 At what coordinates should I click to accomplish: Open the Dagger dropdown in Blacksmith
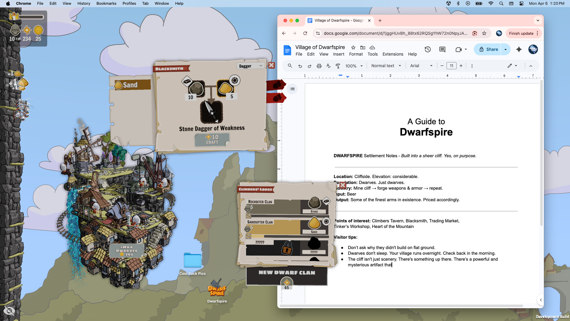coord(250,66)
